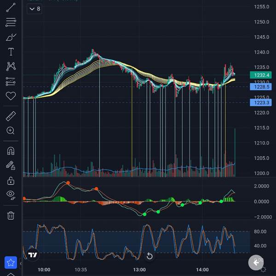The height and width of the screenshot is (276, 276).
Task: Select the Text annotation tool
Action: click(x=11, y=52)
